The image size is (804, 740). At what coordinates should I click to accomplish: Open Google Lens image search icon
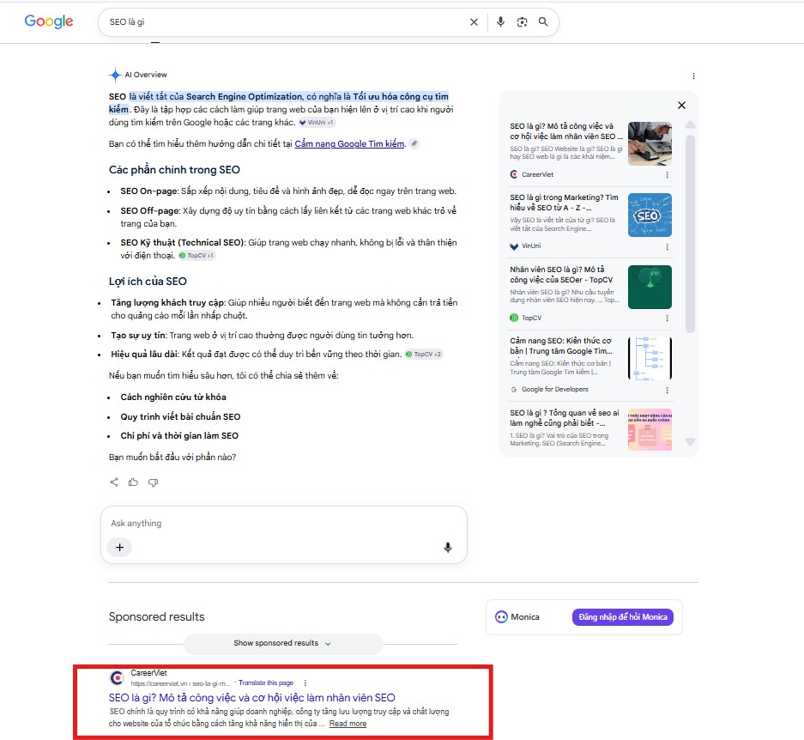click(522, 22)
